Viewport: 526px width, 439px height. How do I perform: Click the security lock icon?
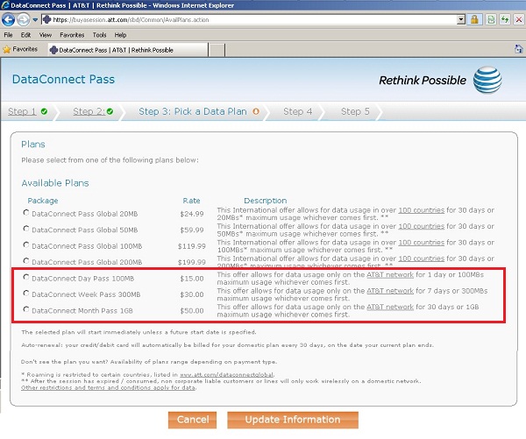pos(474,20)
